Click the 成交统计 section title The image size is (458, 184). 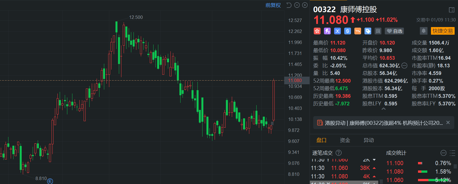(396, 153)
